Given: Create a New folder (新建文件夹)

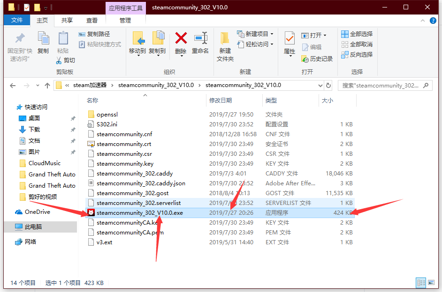Looking at the screenshot, I should [225, 46].
